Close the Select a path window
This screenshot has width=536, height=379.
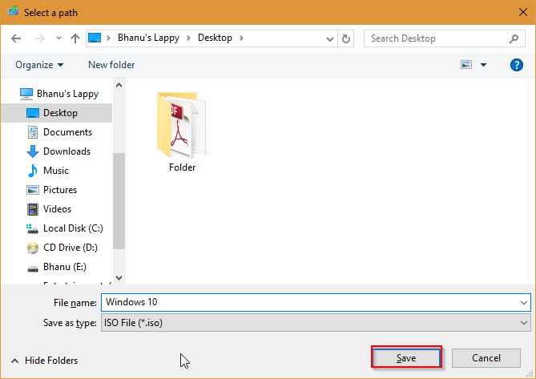pyautogui.click(x=522, y=12)
